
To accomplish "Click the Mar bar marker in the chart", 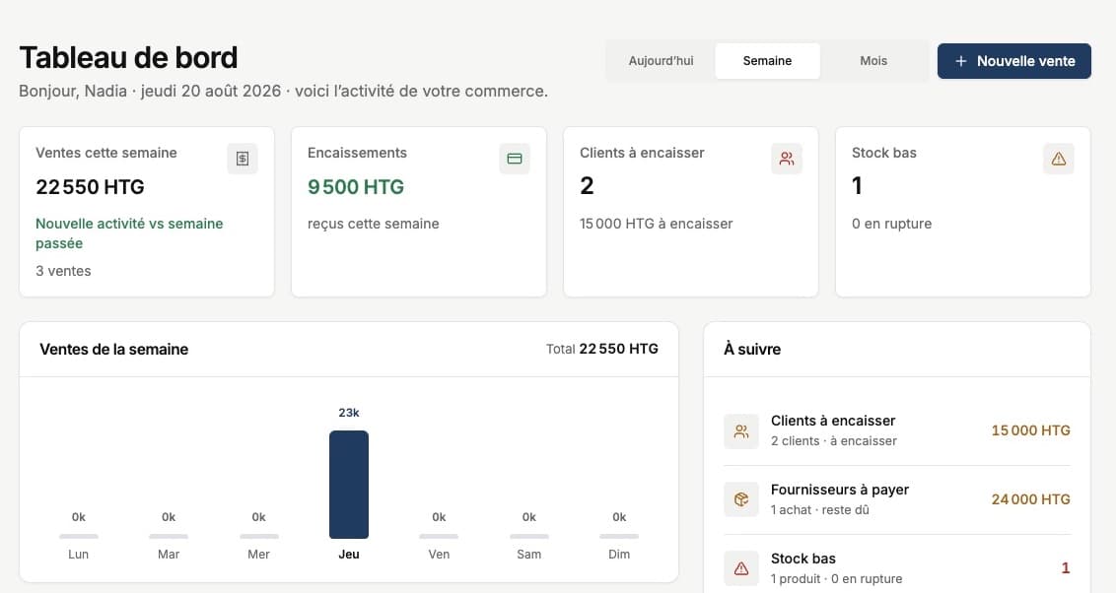I will click(x=169, y=536).
